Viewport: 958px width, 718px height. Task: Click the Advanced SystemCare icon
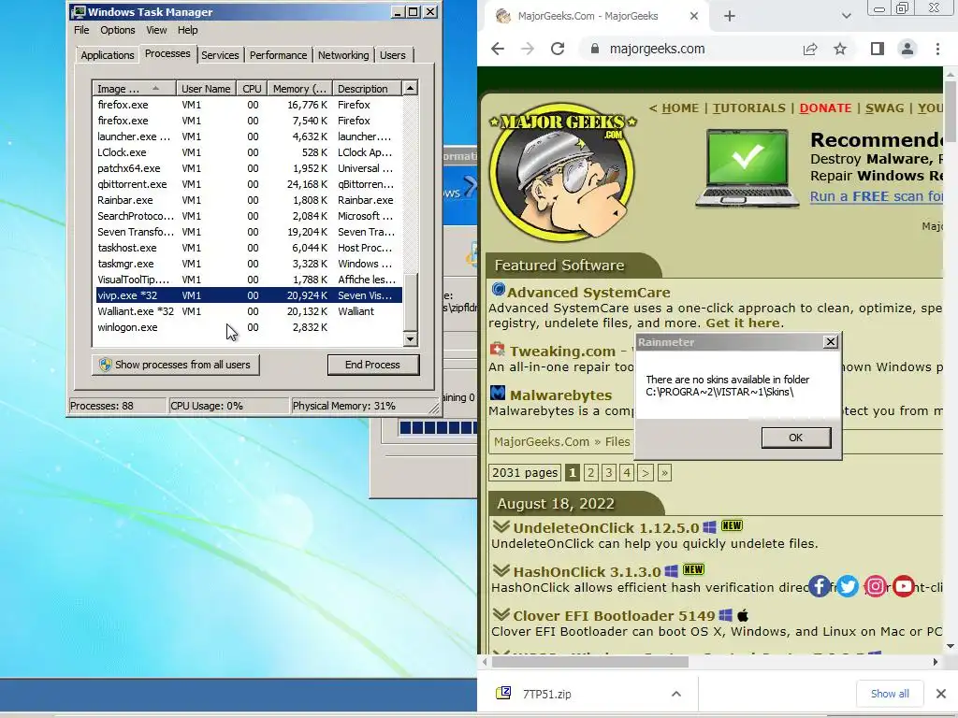click(x=499, y=289)
